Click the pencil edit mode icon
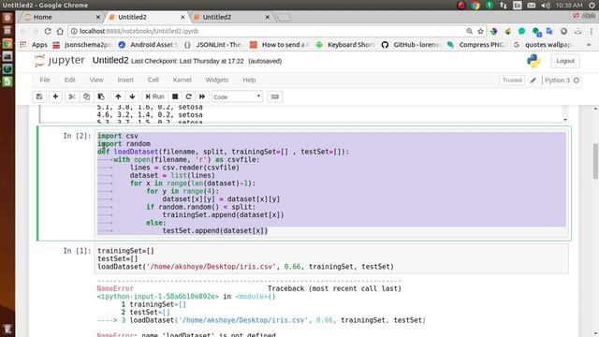Image resolution: width=599 pixels, height=337 pixels. [533, 81]
